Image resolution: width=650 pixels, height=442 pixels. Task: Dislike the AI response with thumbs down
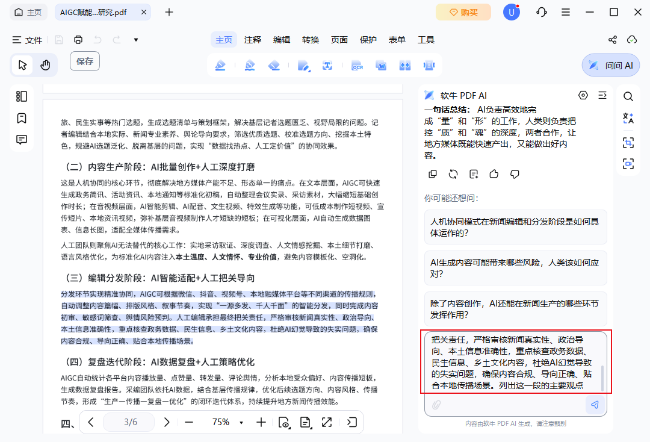coord(515,174)
